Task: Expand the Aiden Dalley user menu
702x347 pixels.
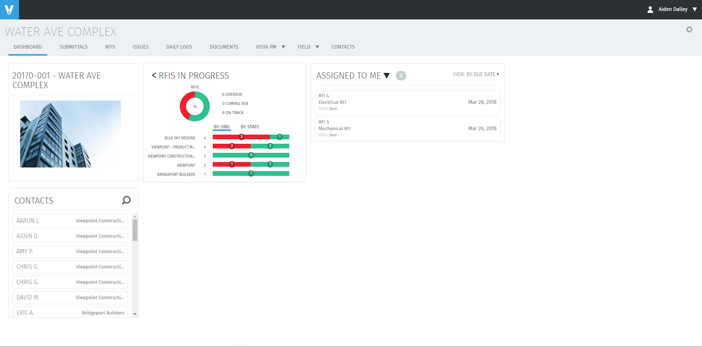Action: [695, 9]
